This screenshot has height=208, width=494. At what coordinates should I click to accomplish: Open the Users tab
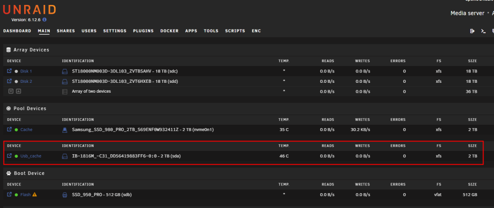point(89,31)
